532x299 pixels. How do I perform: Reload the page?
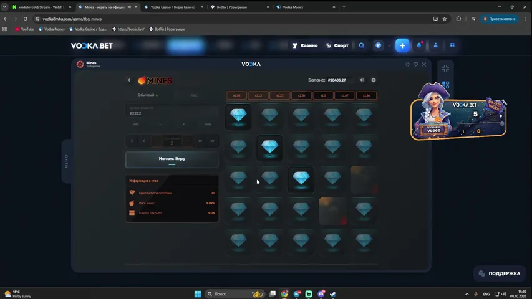pos(26,19)
